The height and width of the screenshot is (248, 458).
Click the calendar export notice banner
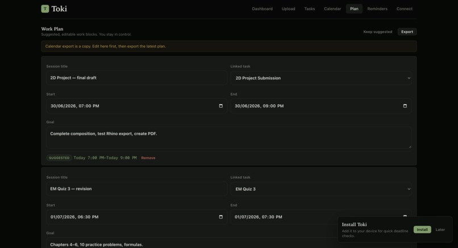pos(228,46)
